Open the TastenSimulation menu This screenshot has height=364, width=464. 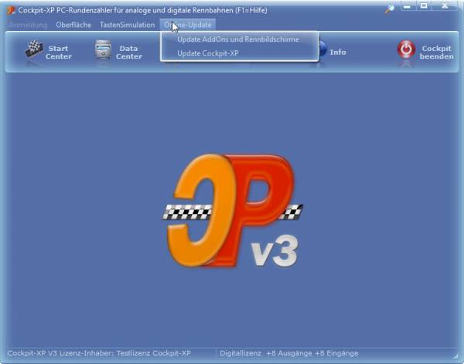point(128,25)
